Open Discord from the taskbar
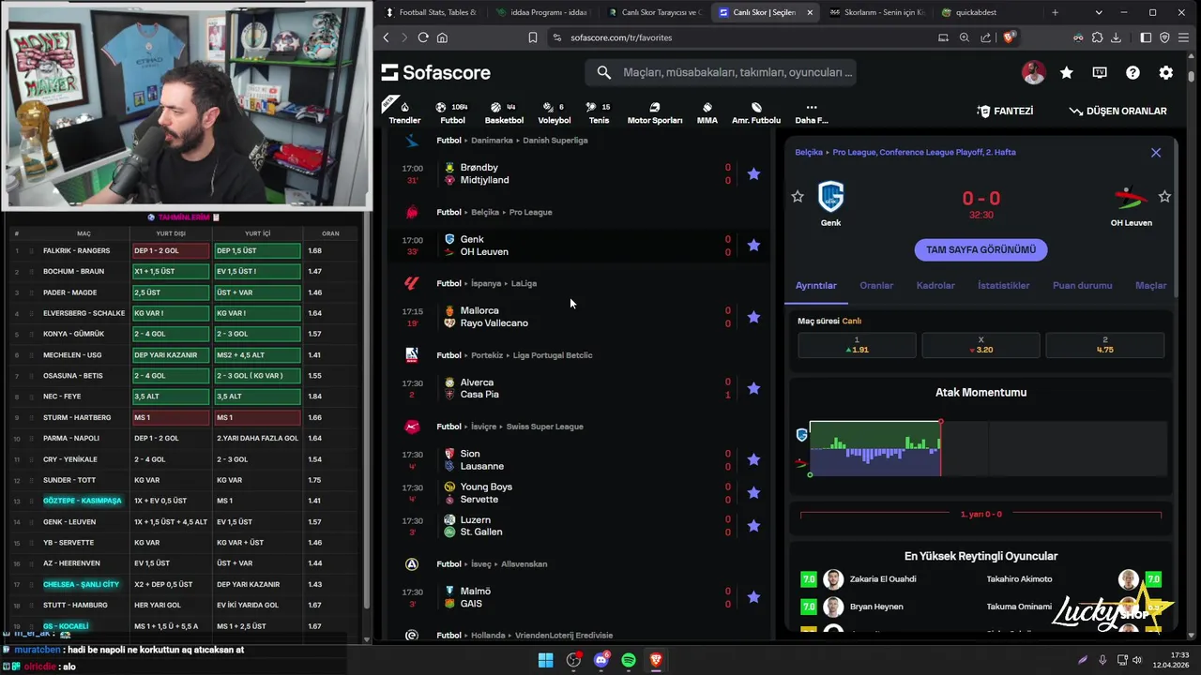This screenshot has height=675, width=1201. coord(601,660)
